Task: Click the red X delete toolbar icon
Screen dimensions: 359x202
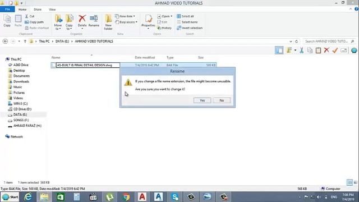Action: coord(326,50)
